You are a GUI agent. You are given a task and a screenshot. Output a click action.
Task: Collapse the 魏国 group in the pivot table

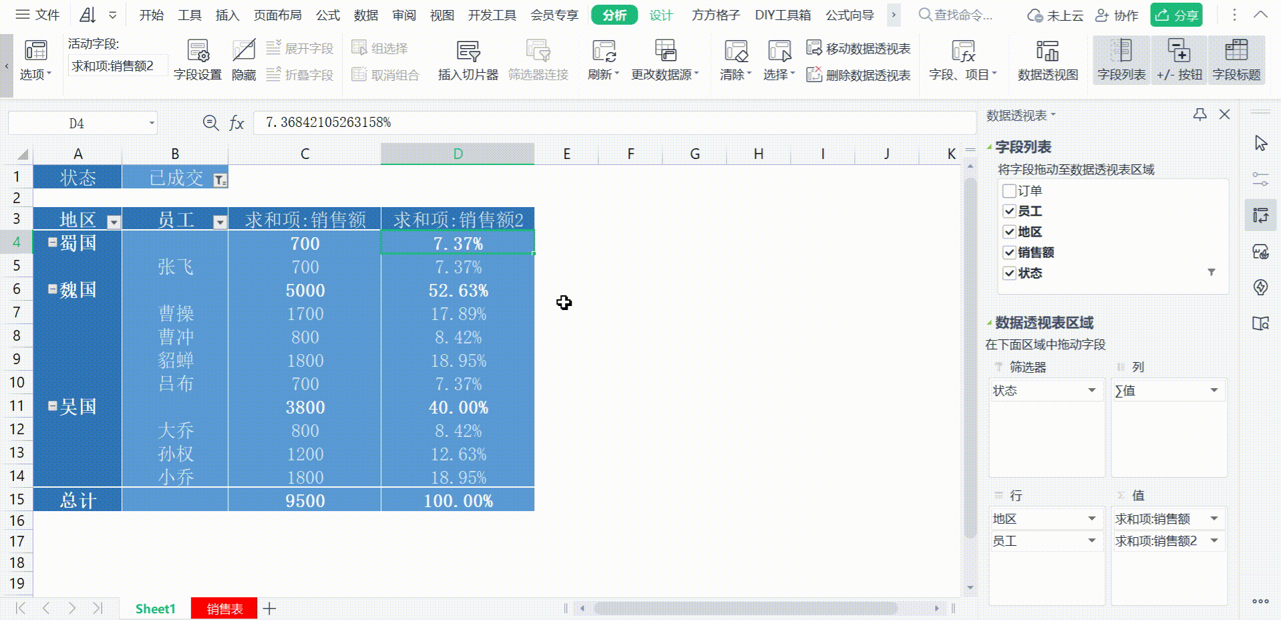click(x=52, y=289)
